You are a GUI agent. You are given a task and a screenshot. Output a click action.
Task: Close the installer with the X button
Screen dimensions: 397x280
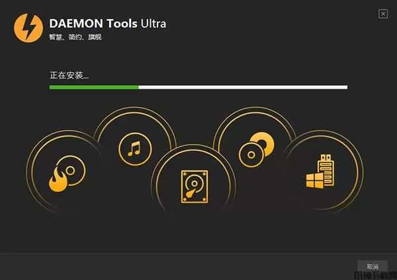tap(383, 14)
